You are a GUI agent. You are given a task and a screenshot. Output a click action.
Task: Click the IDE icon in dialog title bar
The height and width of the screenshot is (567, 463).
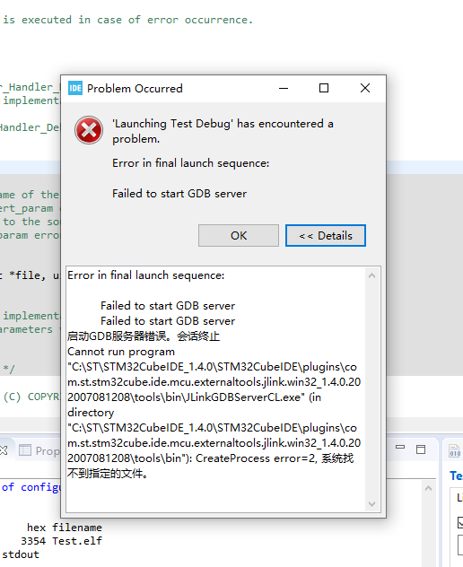pos(75,88)
